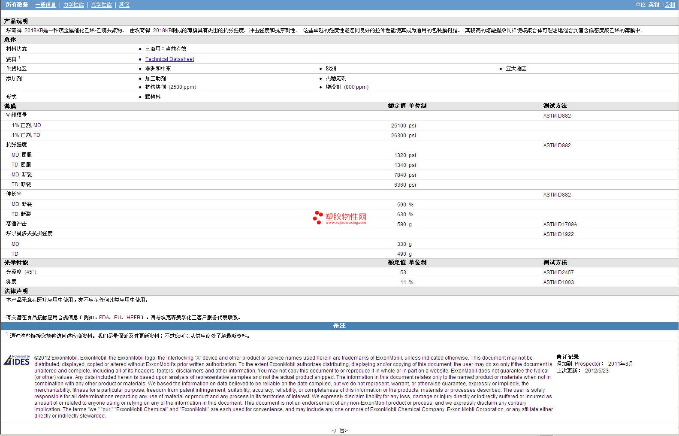Select the 所有数据 tab
The width and height of the screenshot is (679, 436).
[x=17, y=5]
